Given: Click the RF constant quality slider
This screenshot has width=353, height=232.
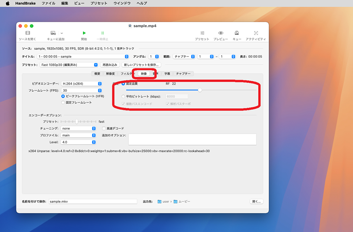Looking at the screenshot, I should tap(200, 90).
